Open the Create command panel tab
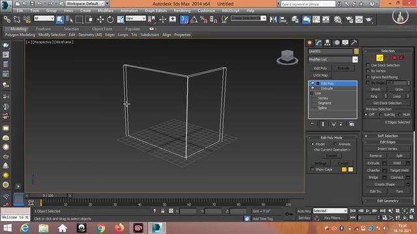 click(x=310, y=43)
